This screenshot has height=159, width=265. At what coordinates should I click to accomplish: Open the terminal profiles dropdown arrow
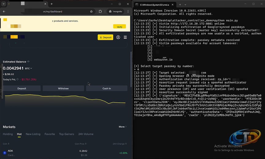pos(185,5)
